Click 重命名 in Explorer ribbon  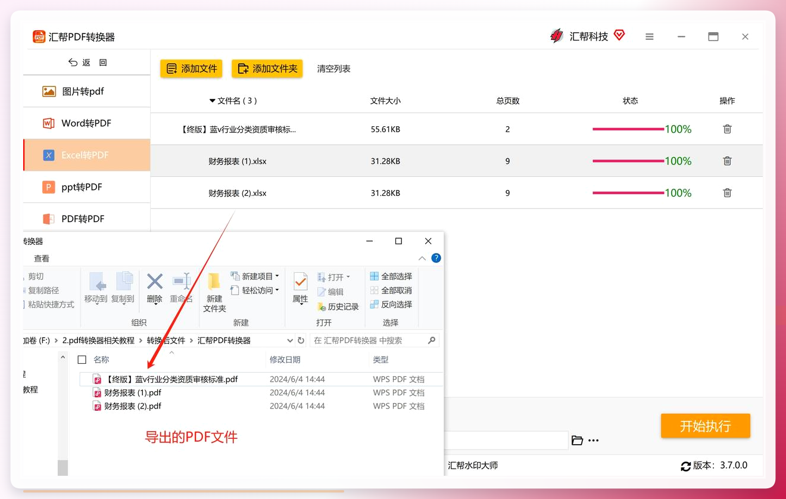pyautogui.click(x=181, y=288)
